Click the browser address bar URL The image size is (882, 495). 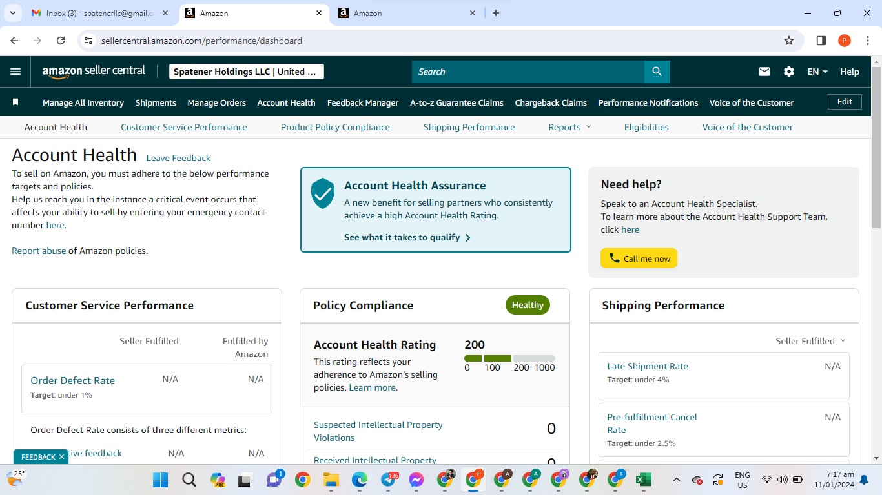(201, 41)
